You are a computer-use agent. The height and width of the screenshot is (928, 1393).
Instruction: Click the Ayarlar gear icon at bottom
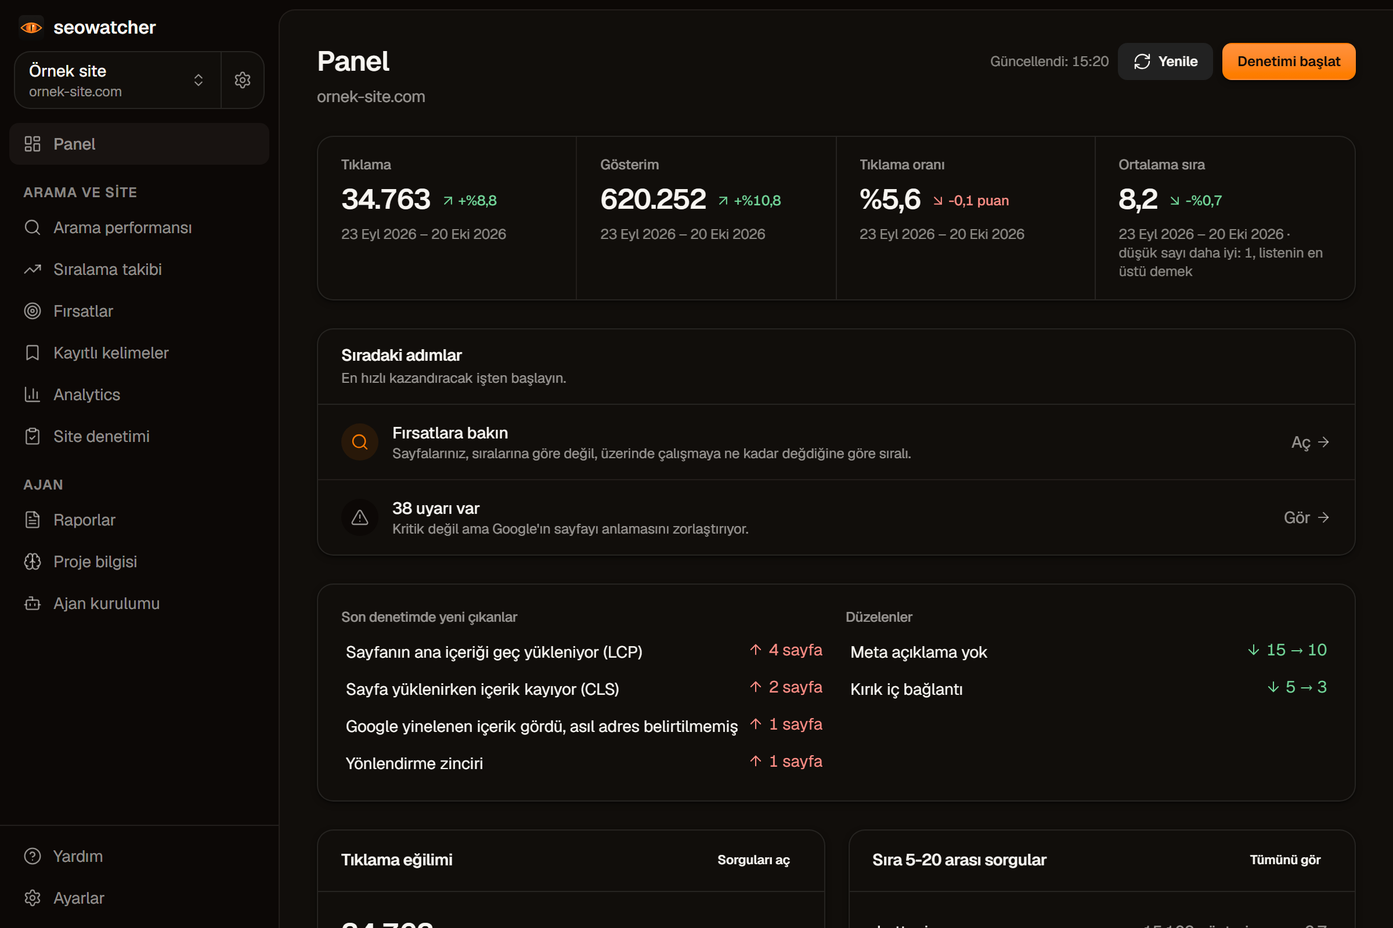point(33,898)
